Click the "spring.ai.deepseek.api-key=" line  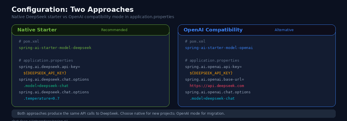49,67
